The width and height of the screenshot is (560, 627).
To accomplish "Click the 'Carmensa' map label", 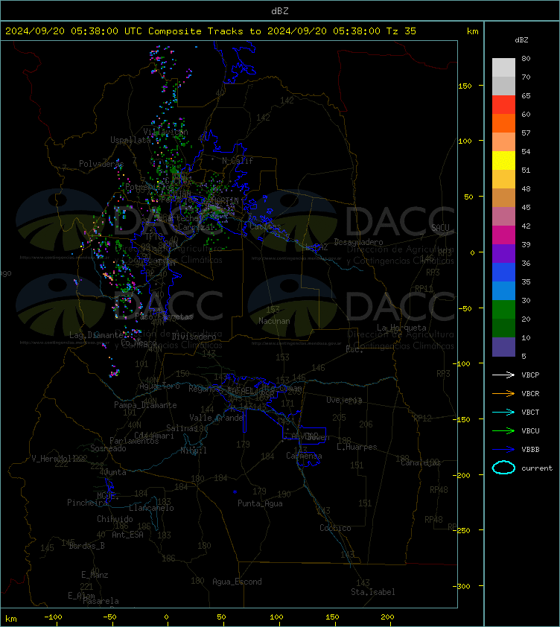I will tap(304, 456).
